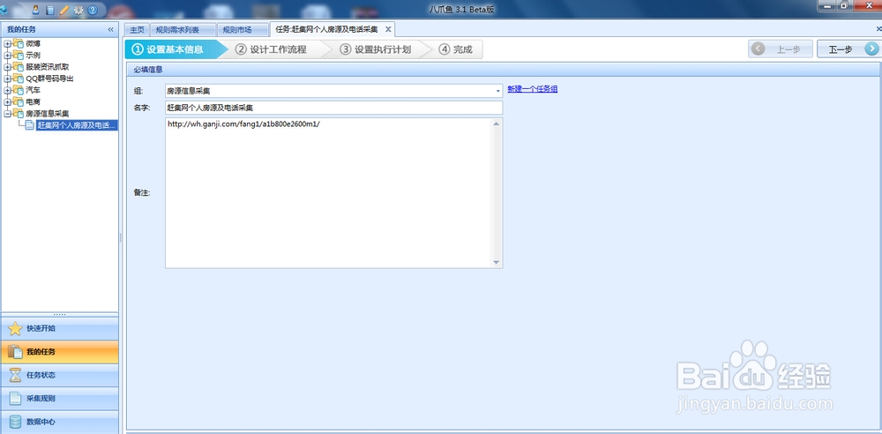Image resolution: width=882 pixels, height=434 pixels.
Task: Click the pencil edit icon in title bar
Action: (x=64, y=10)
